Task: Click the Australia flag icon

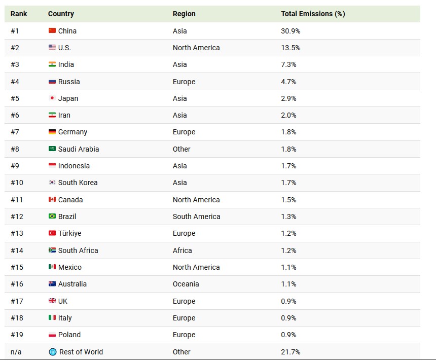Action: (52, 284)
